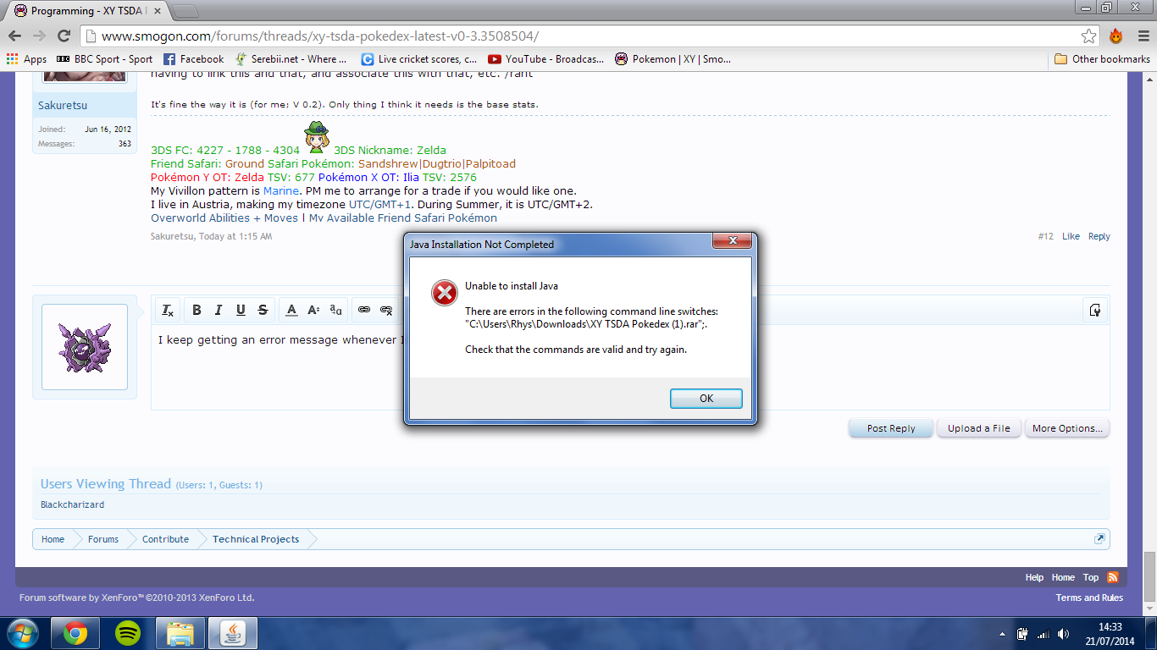This screenshot has width=1157, height=650.
Task: Open the footer Help link
Action: (1034, 577)
